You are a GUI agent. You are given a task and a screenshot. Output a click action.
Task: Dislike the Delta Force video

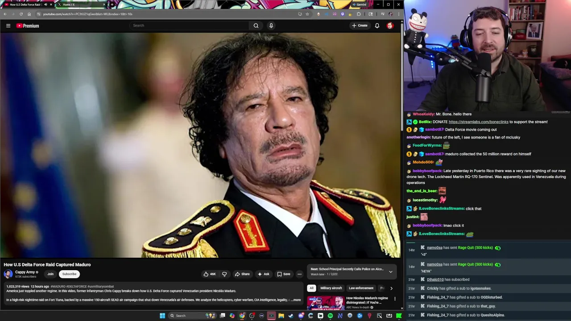coord(224,274)
